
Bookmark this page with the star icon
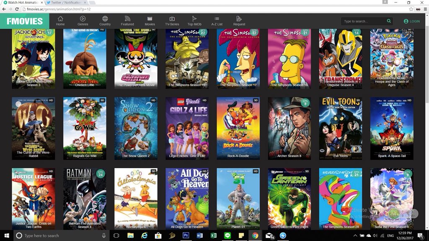pyautogui.click(x=411, y=9)
